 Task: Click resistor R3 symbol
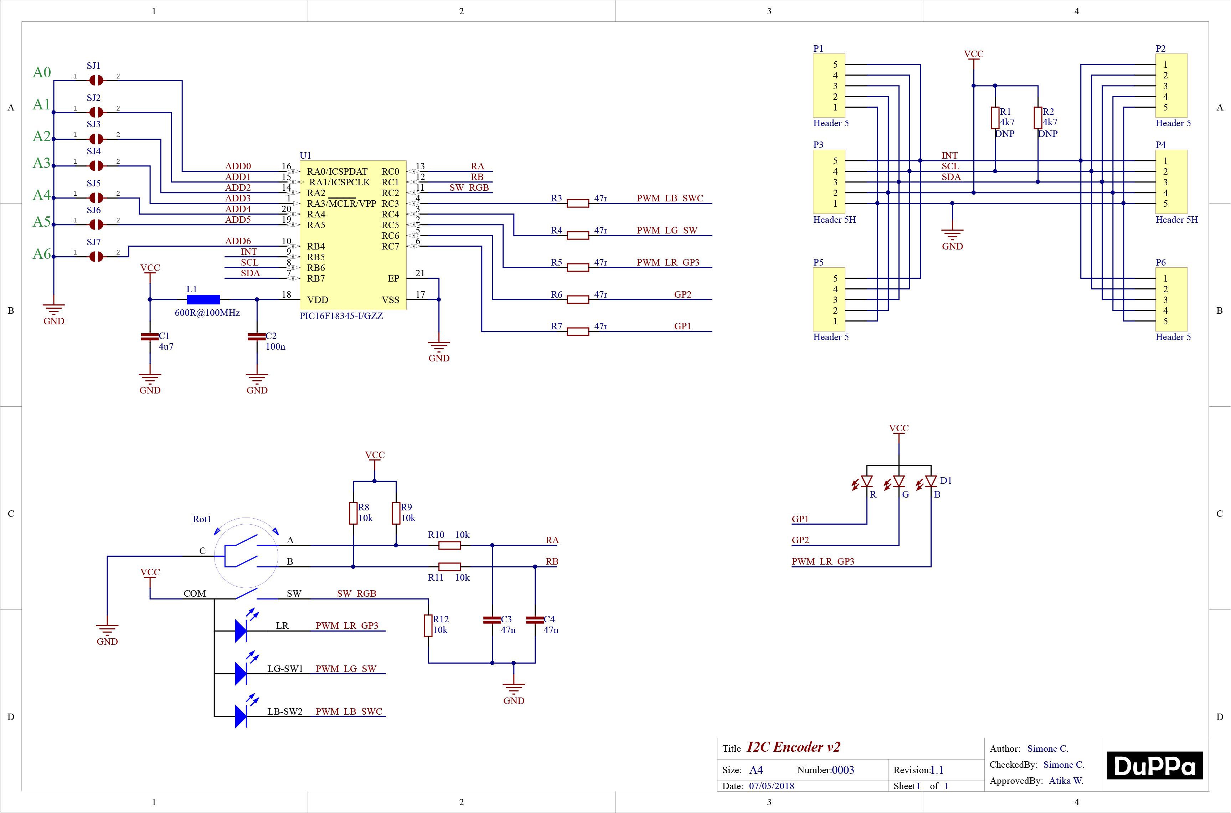click(578, 203)
